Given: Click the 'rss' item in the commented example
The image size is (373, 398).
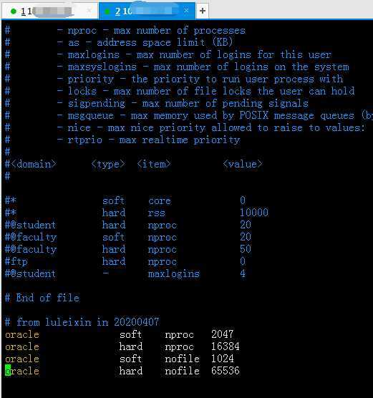Looking at the screenshot, I should (x=156, y=213).
